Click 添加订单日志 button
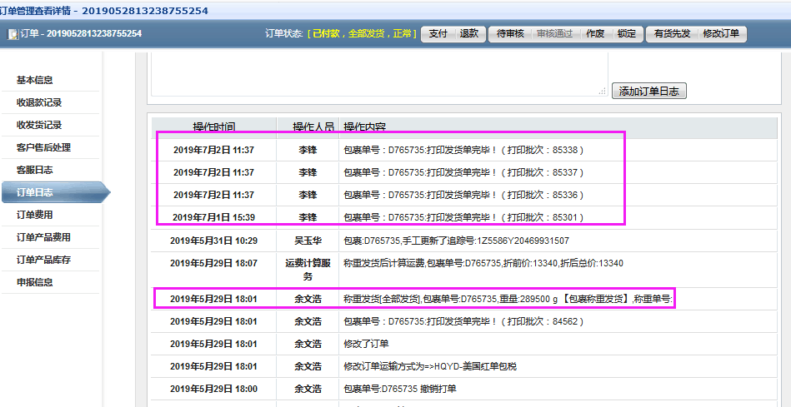The height and width of the screenshot is (407, 791). pos(648,92)
